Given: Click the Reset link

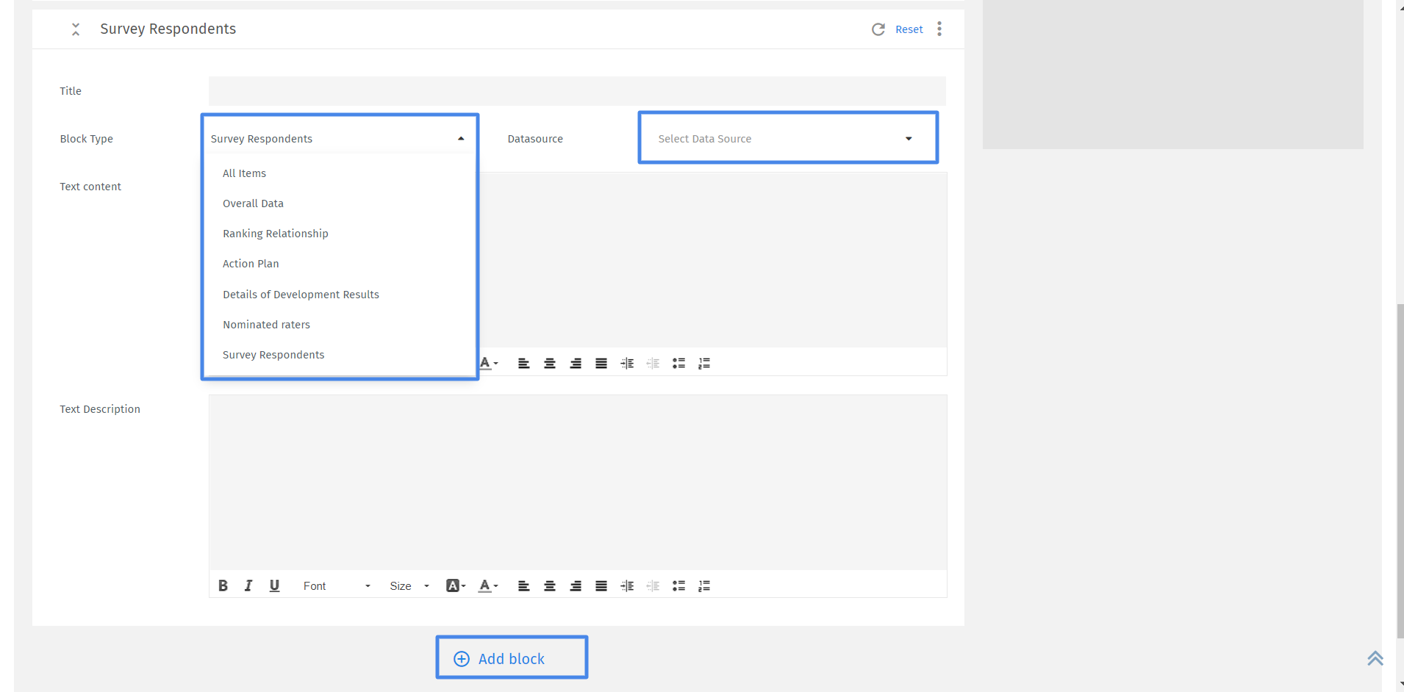Looking at the screenshot, I should tap(909, 29).
